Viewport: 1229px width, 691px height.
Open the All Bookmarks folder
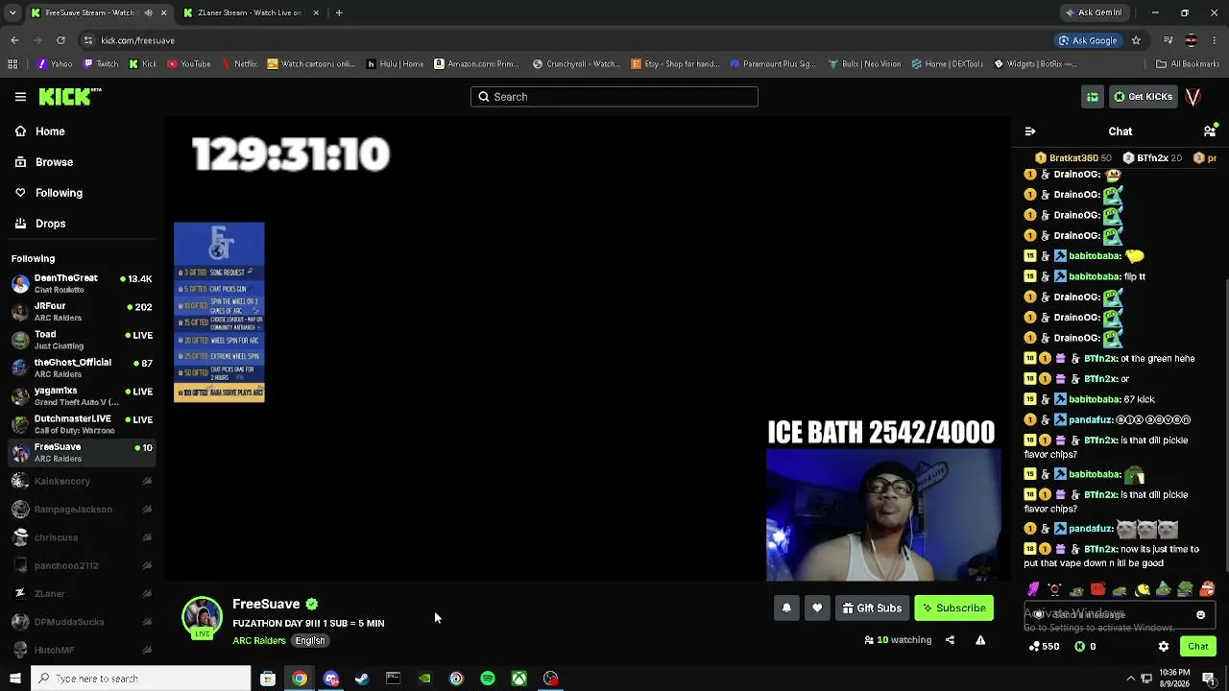point(1188,64)
